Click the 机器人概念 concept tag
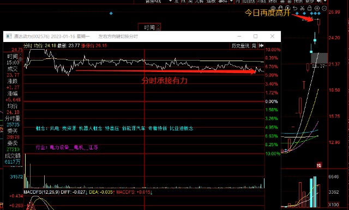The height and width of the screenshot is (210, 349). coord(91,128)
